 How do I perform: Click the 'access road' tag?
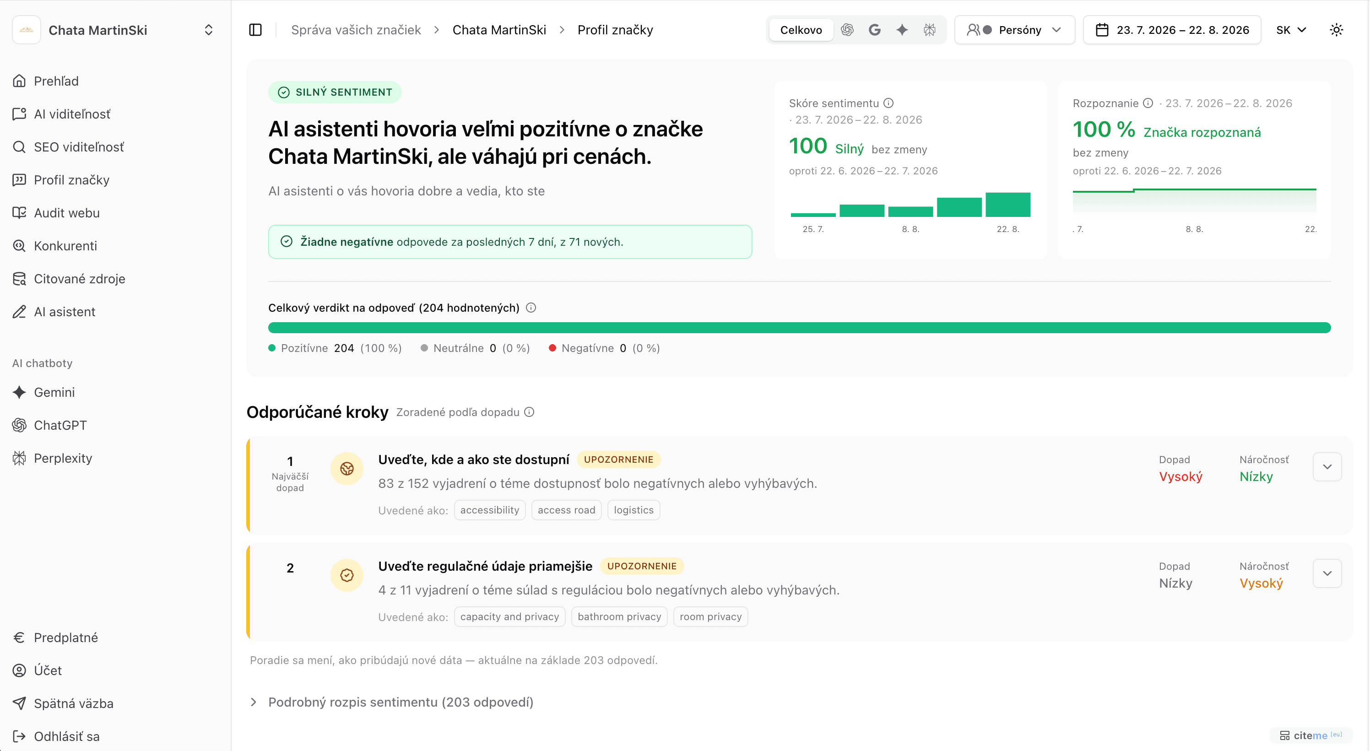coord(566,510)
